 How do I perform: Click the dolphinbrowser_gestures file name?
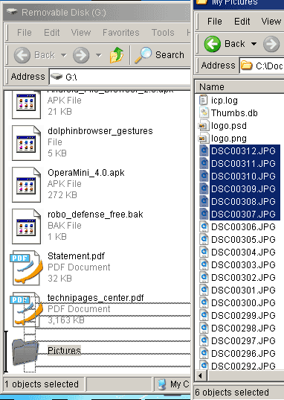(100, 131)
